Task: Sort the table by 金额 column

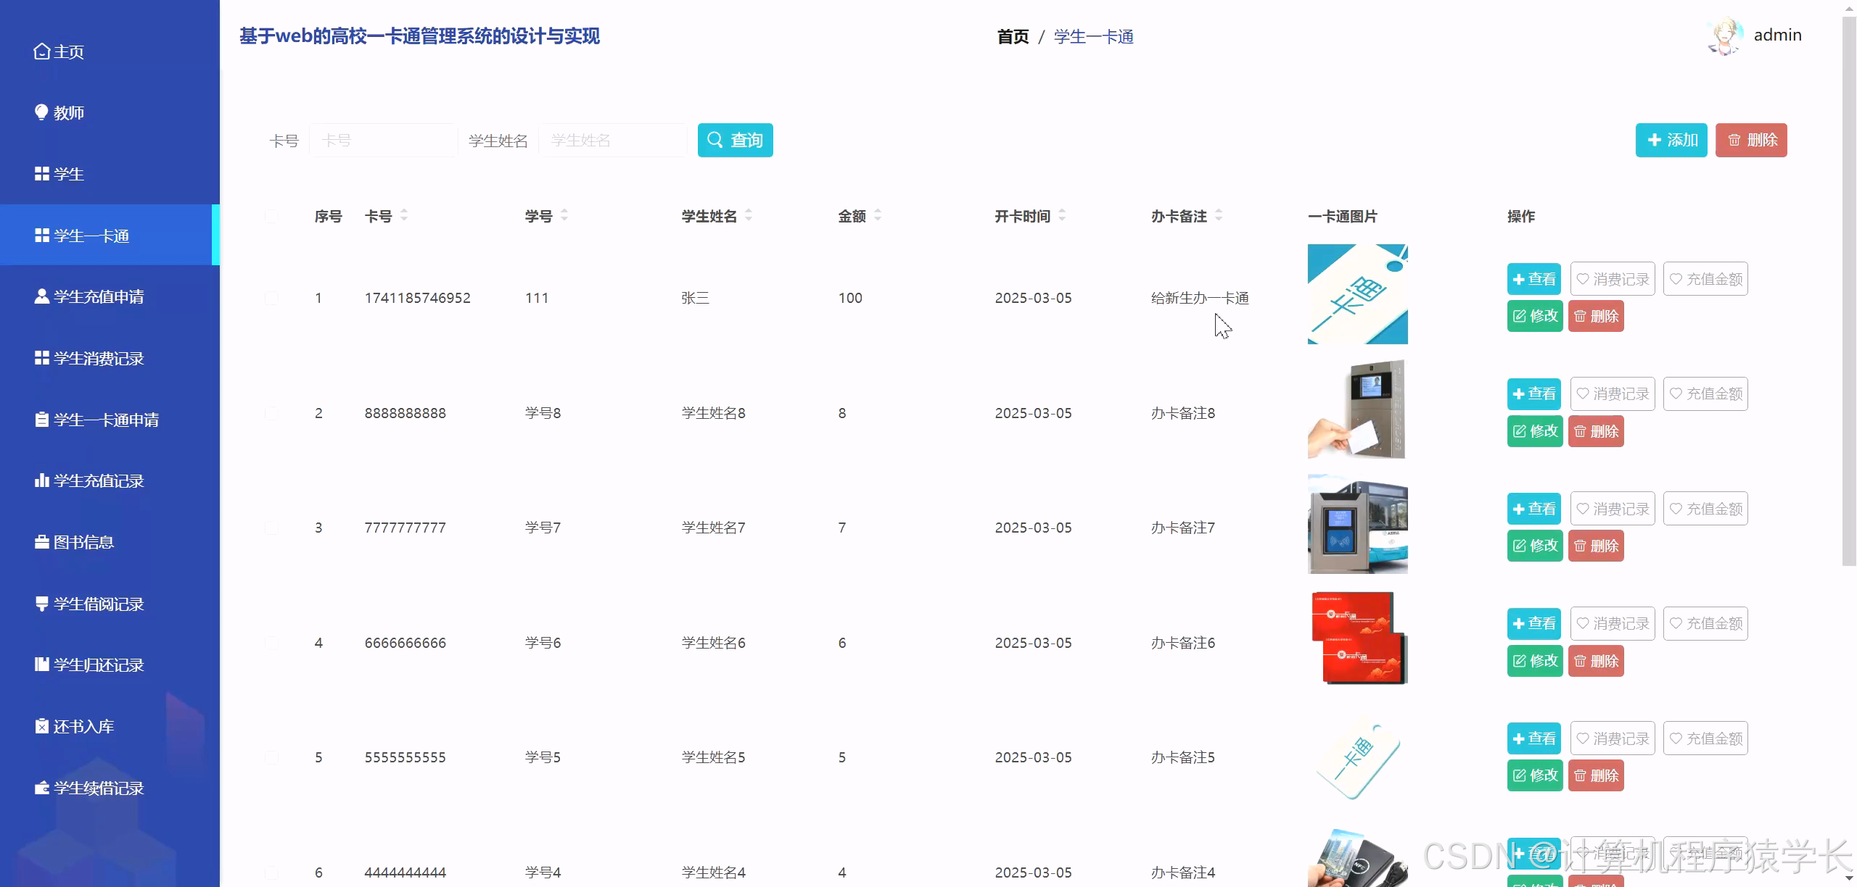Action: tap(878, 215)
